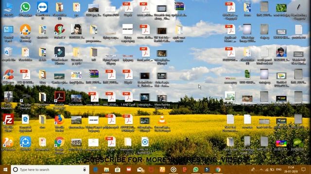The height and width of the screenshot is (174, 311).
Task: Open Groove Music from the taskbar
Action: click(173, 170)
